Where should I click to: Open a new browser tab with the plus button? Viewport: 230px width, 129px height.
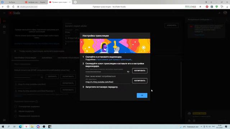75,2
